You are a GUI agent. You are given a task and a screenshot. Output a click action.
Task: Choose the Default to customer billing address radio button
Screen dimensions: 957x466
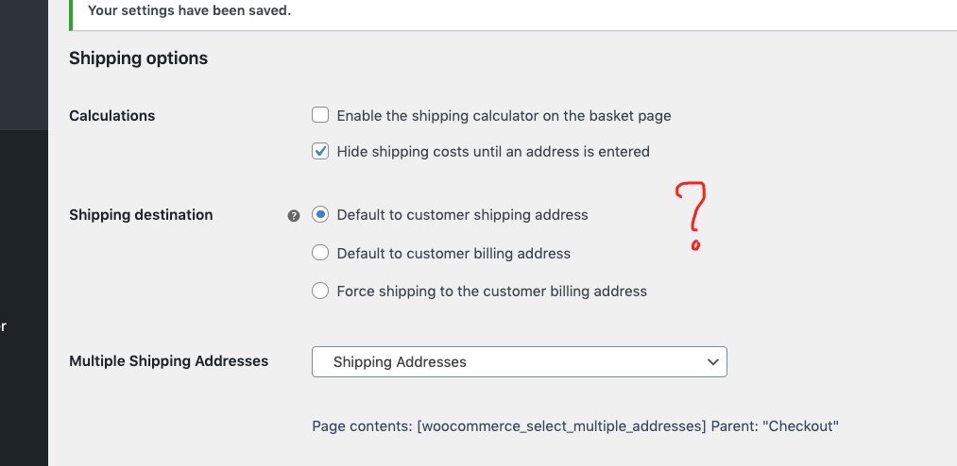pyautogui.click(x=320, y=253)
